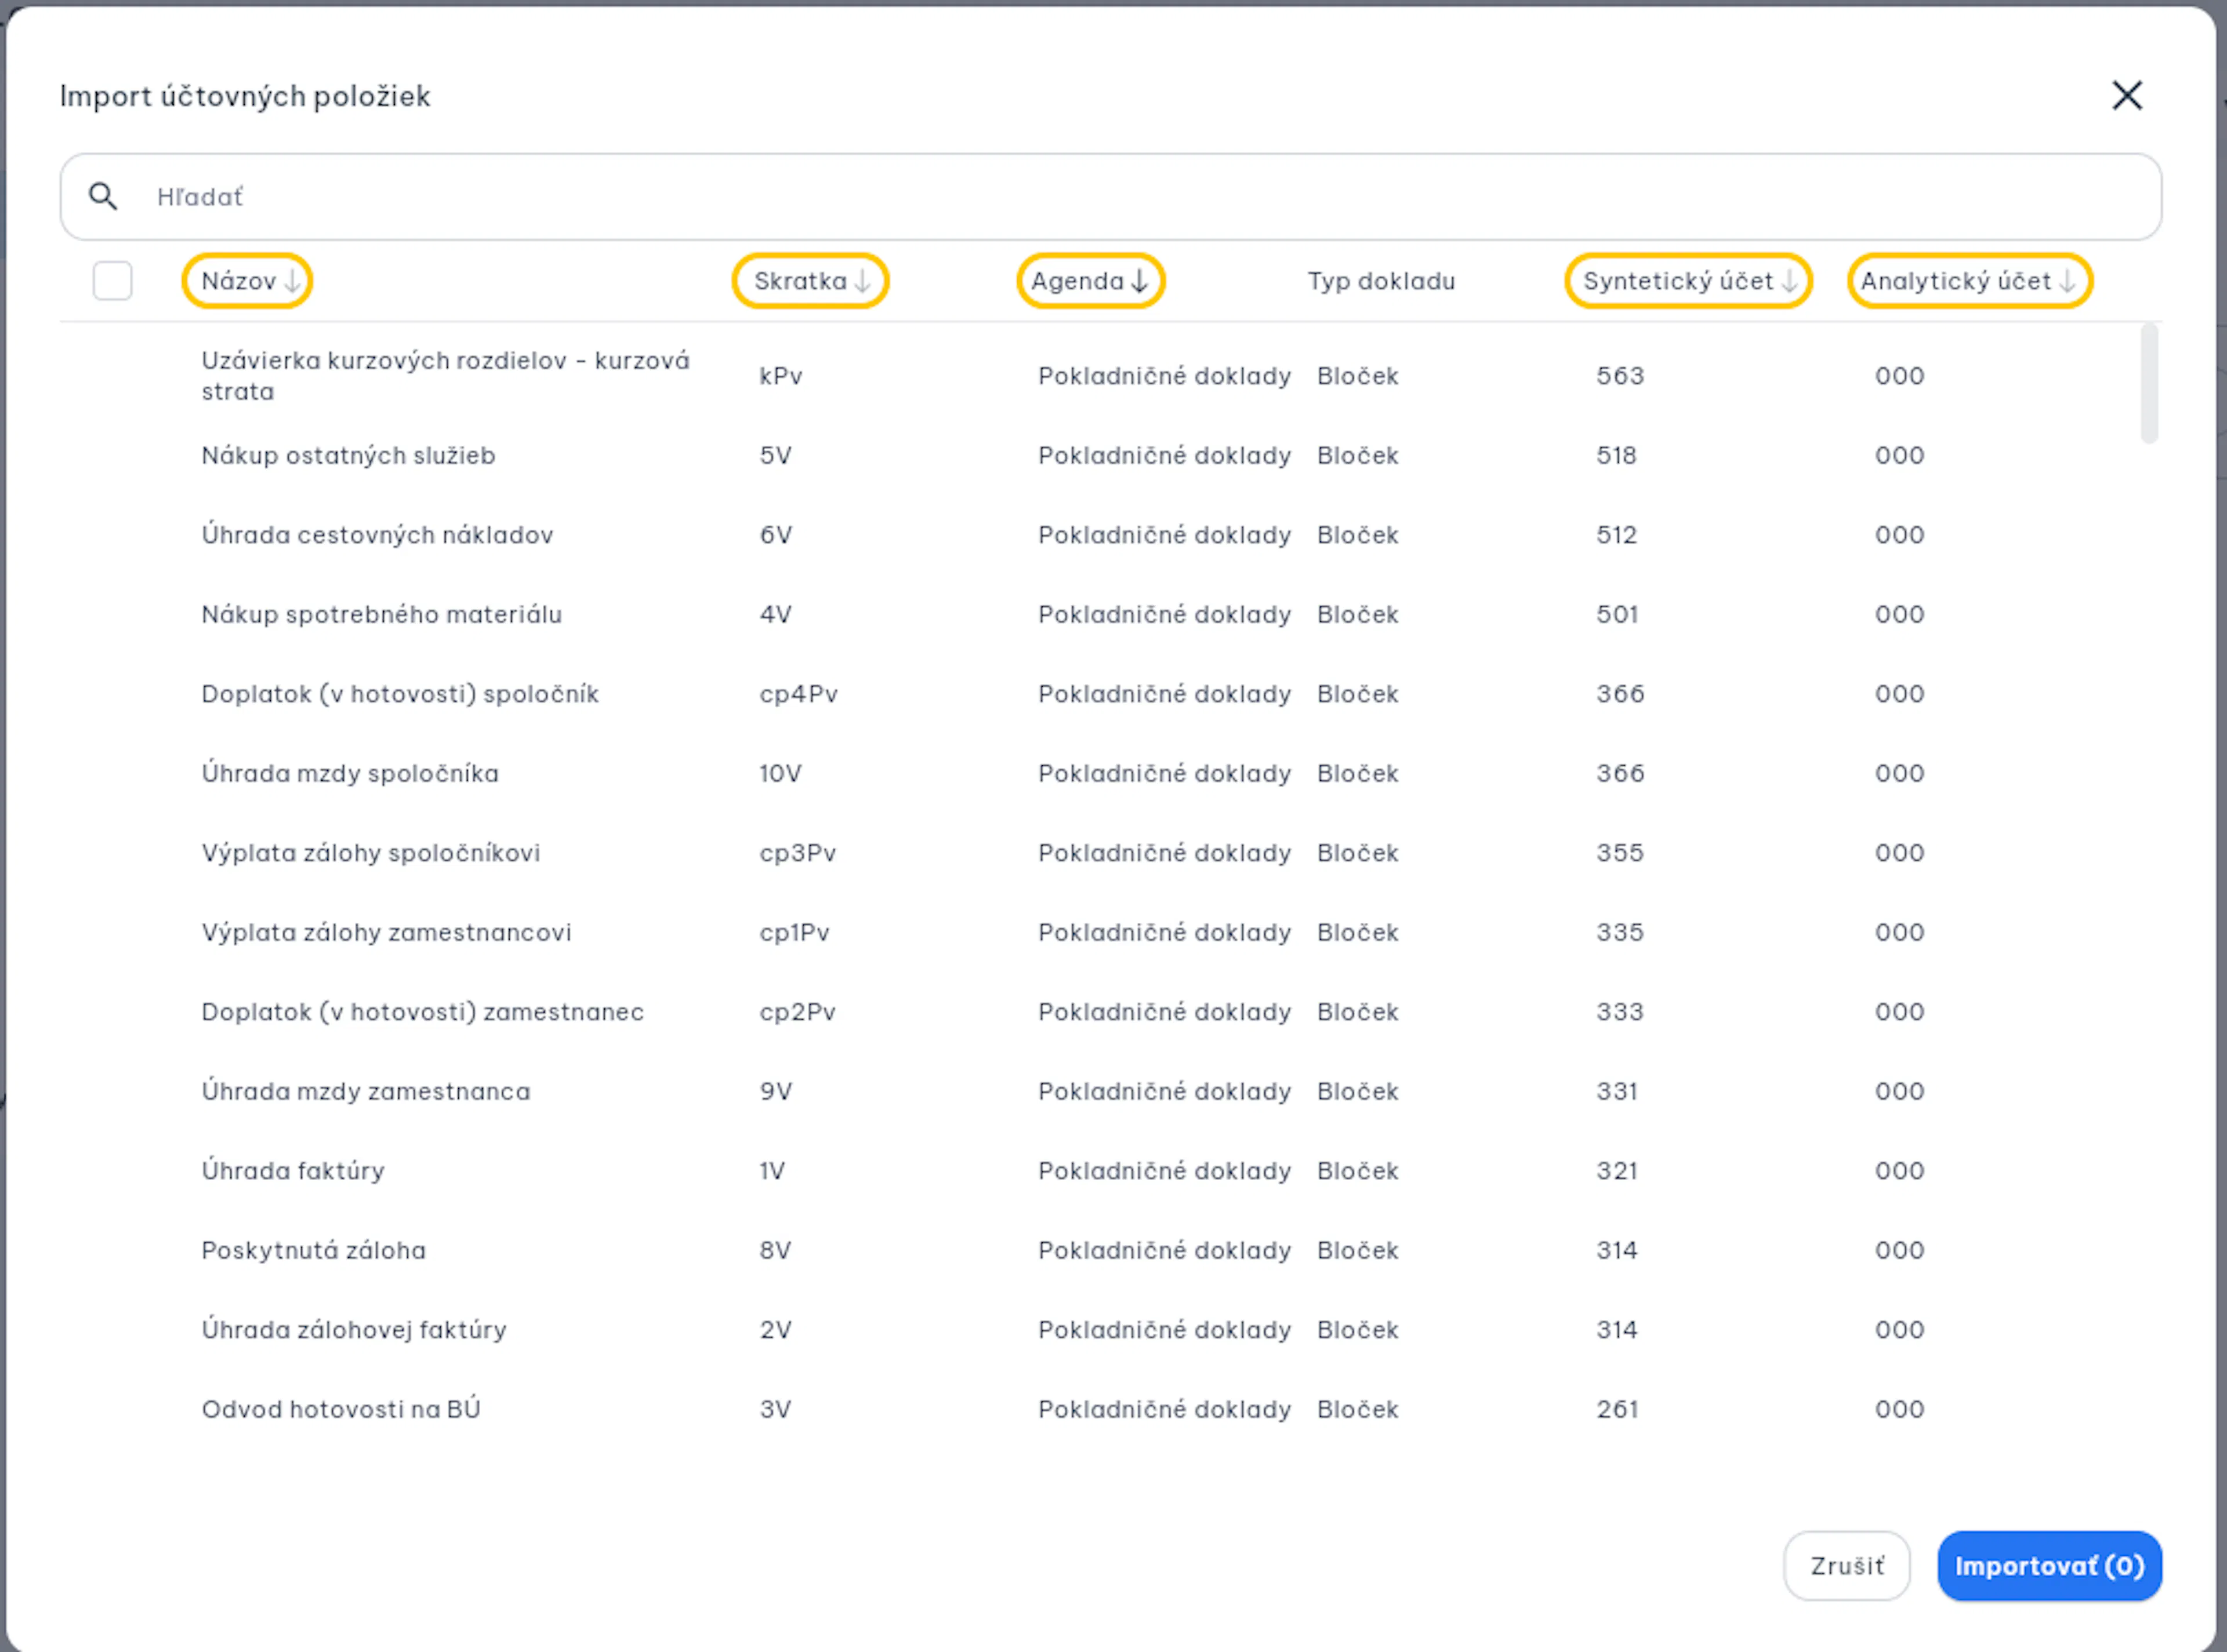
Task: Click synthetic account value 501
Action: click(1617, 615)
